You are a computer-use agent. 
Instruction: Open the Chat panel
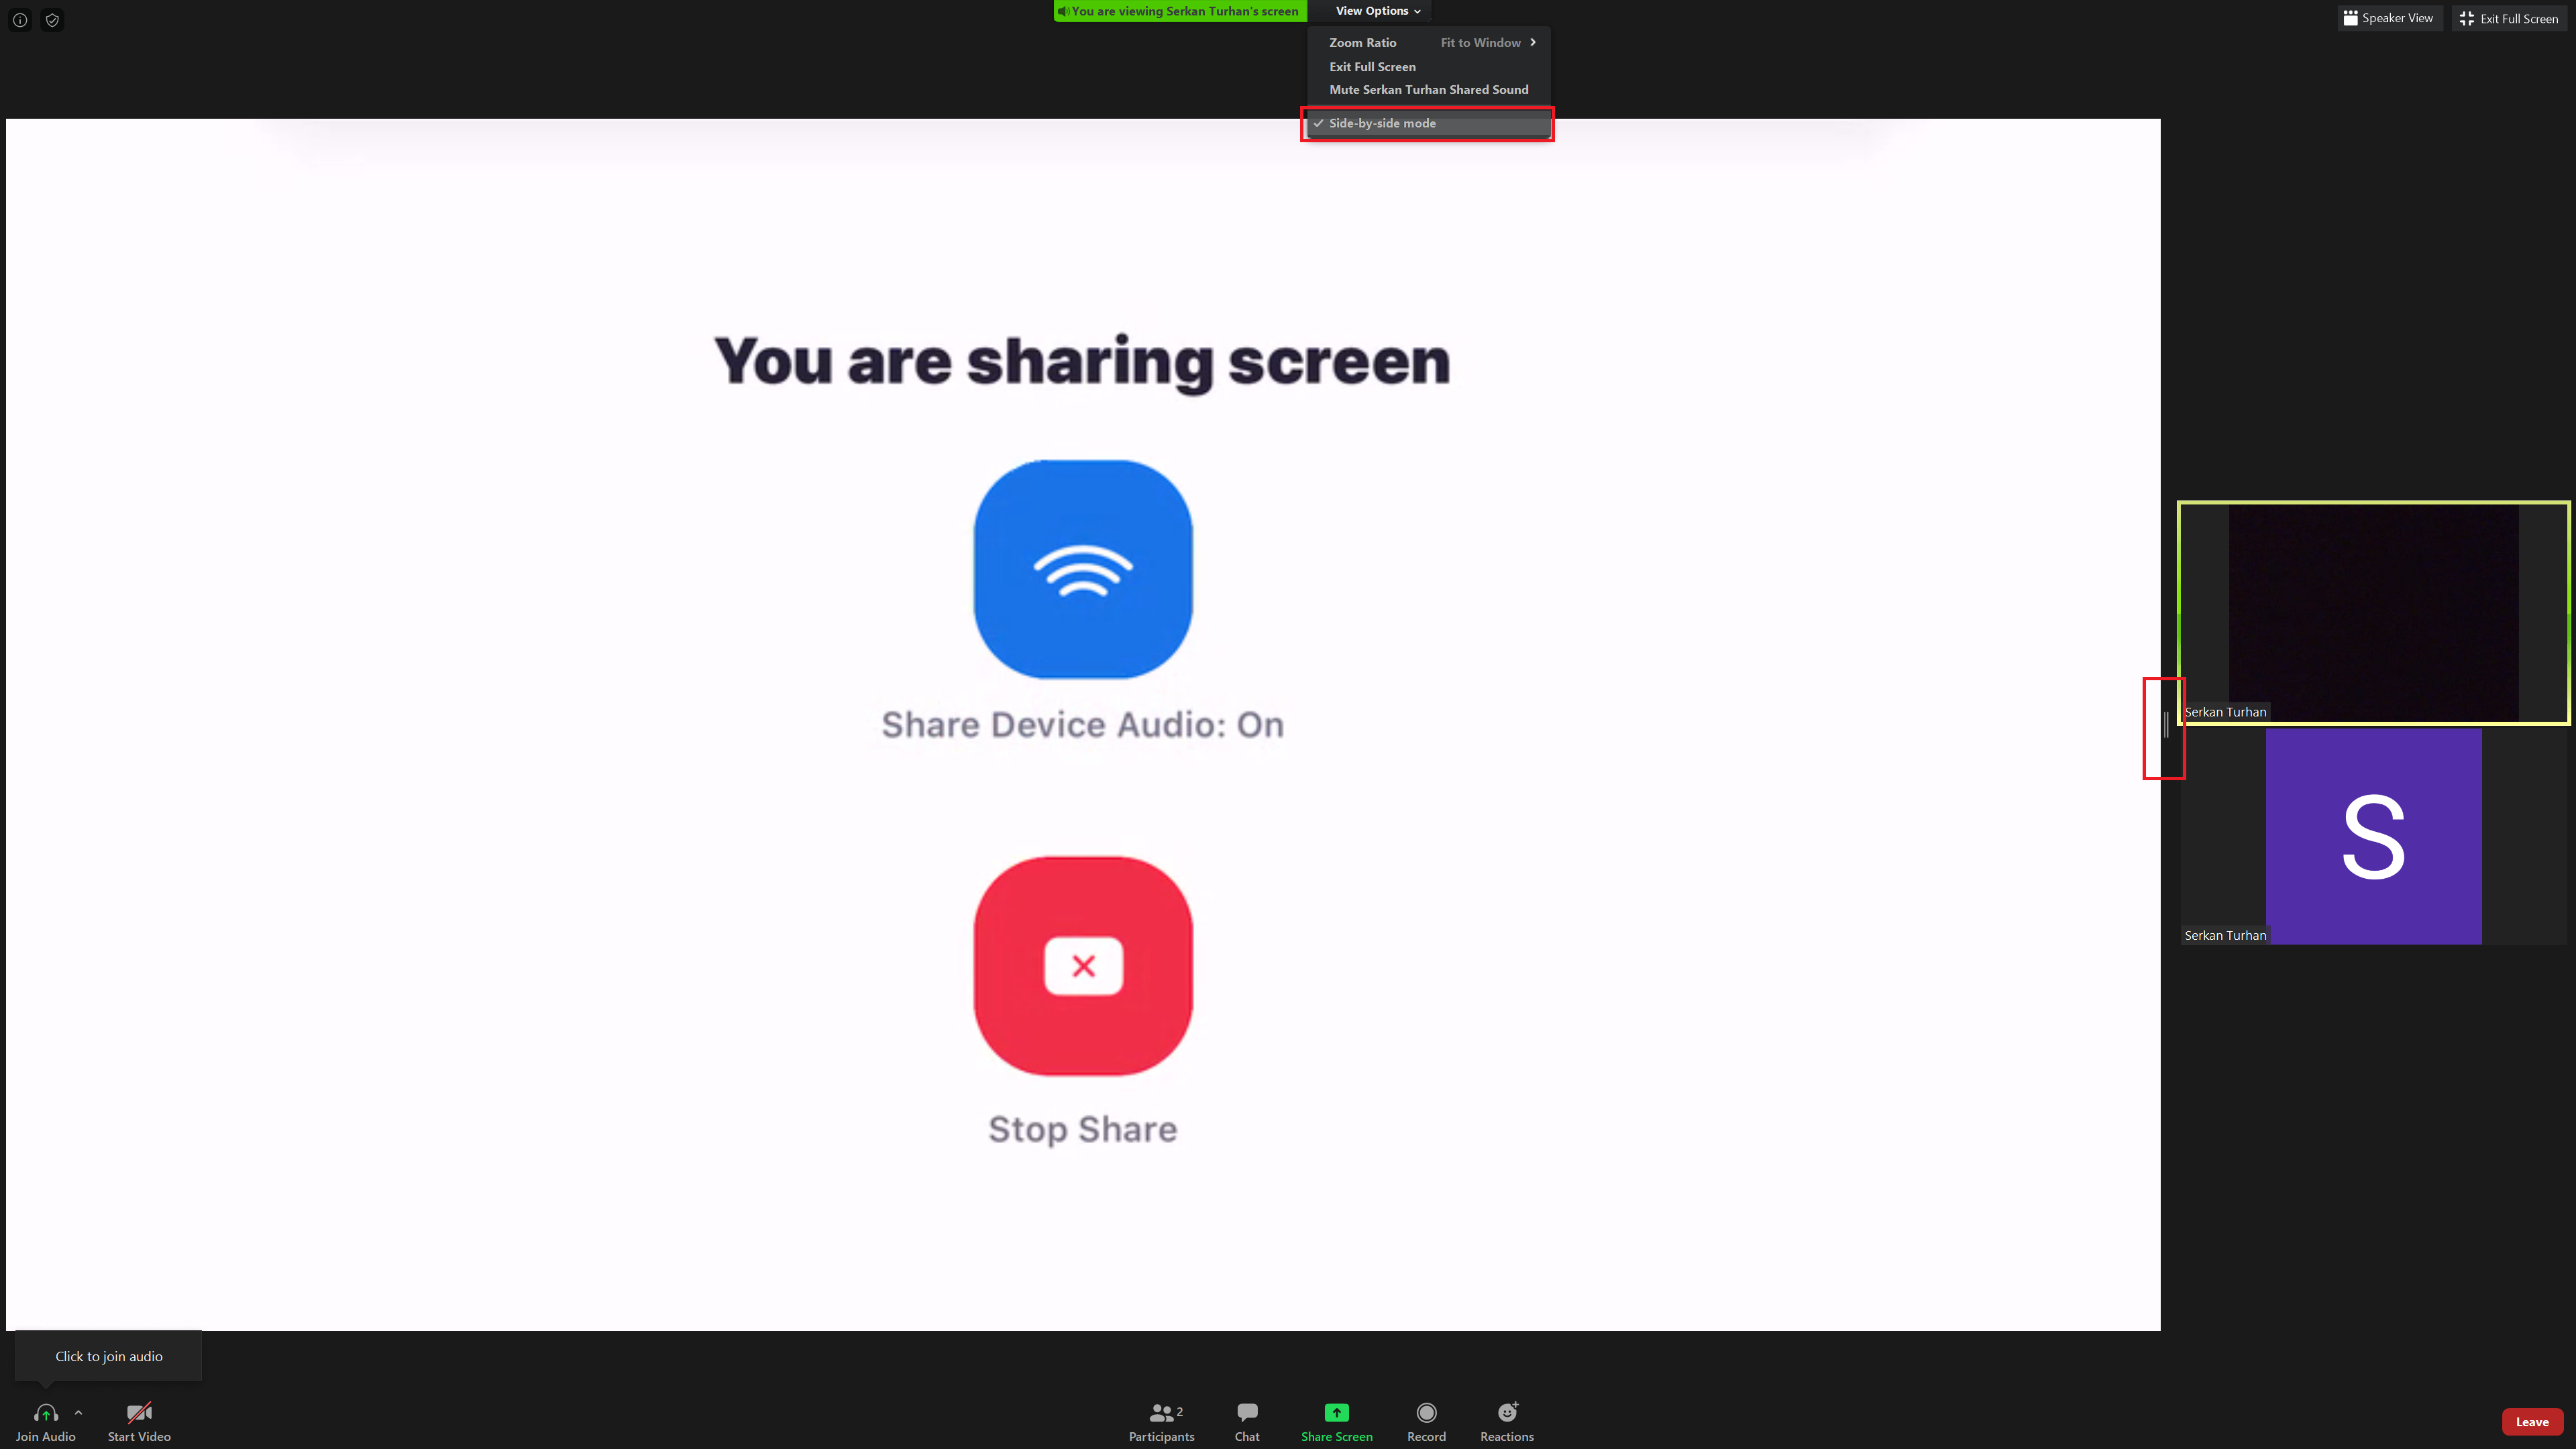[x=1247, y=1422]
